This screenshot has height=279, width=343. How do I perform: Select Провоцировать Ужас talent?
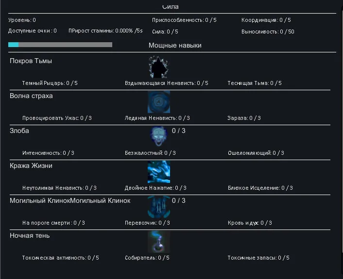[57, 118]
